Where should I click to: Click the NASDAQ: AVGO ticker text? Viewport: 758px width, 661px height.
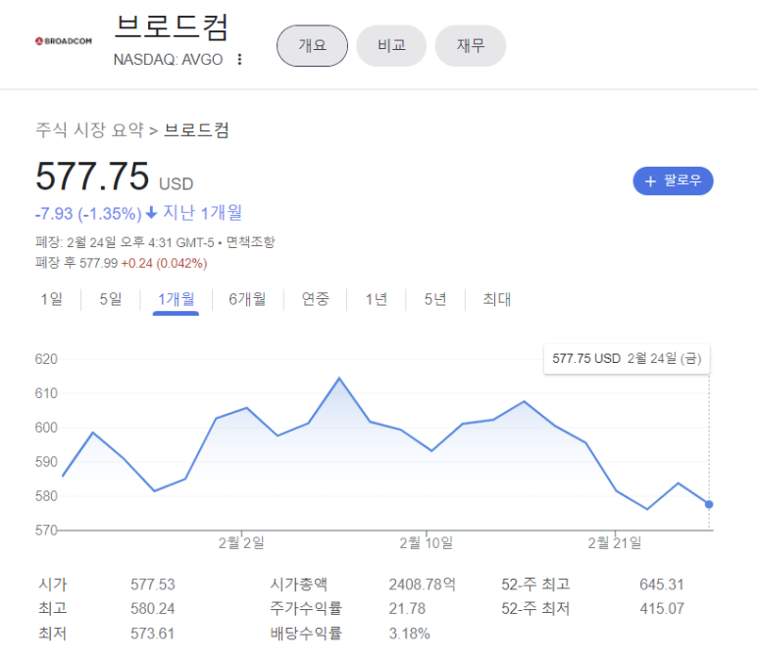(x=168, y=60)
